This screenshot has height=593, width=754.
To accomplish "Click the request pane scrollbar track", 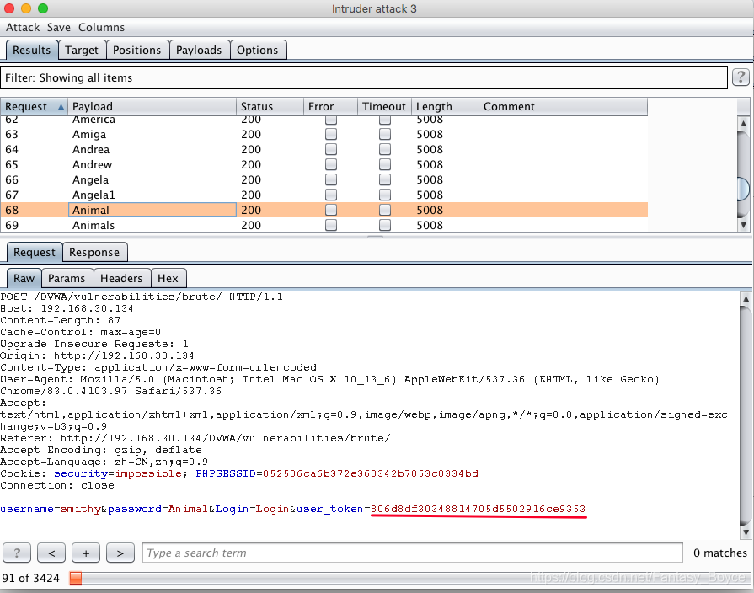I will click(x=746, y=415).
